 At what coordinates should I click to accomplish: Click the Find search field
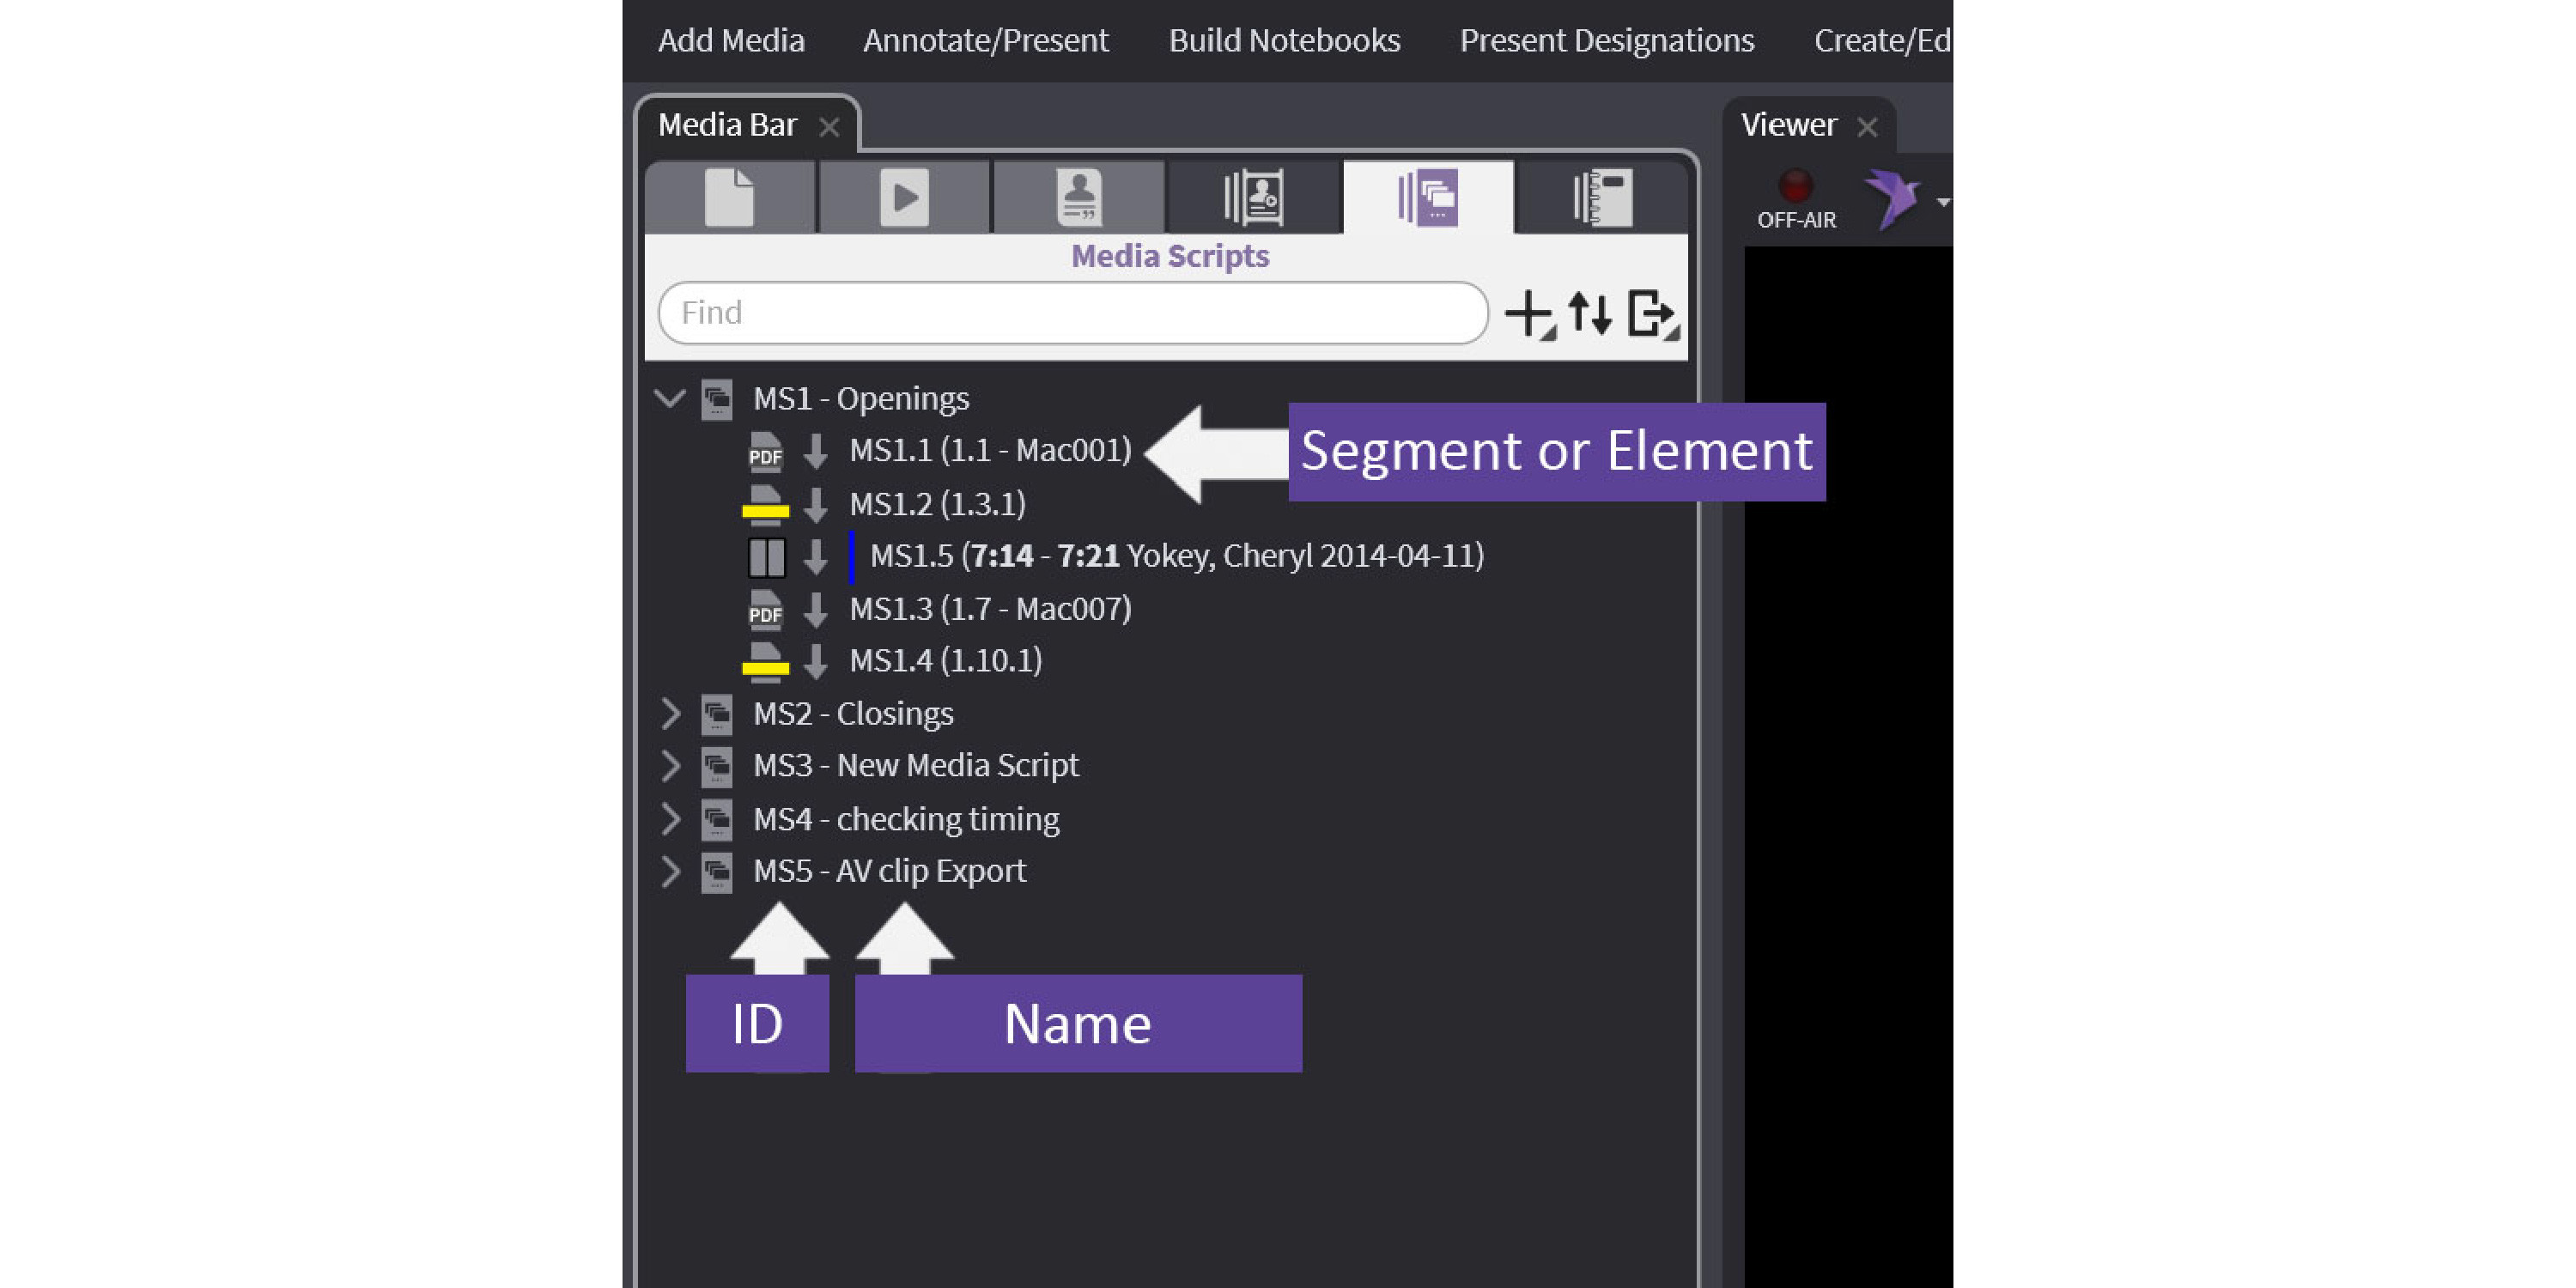tap(1072, 313)
